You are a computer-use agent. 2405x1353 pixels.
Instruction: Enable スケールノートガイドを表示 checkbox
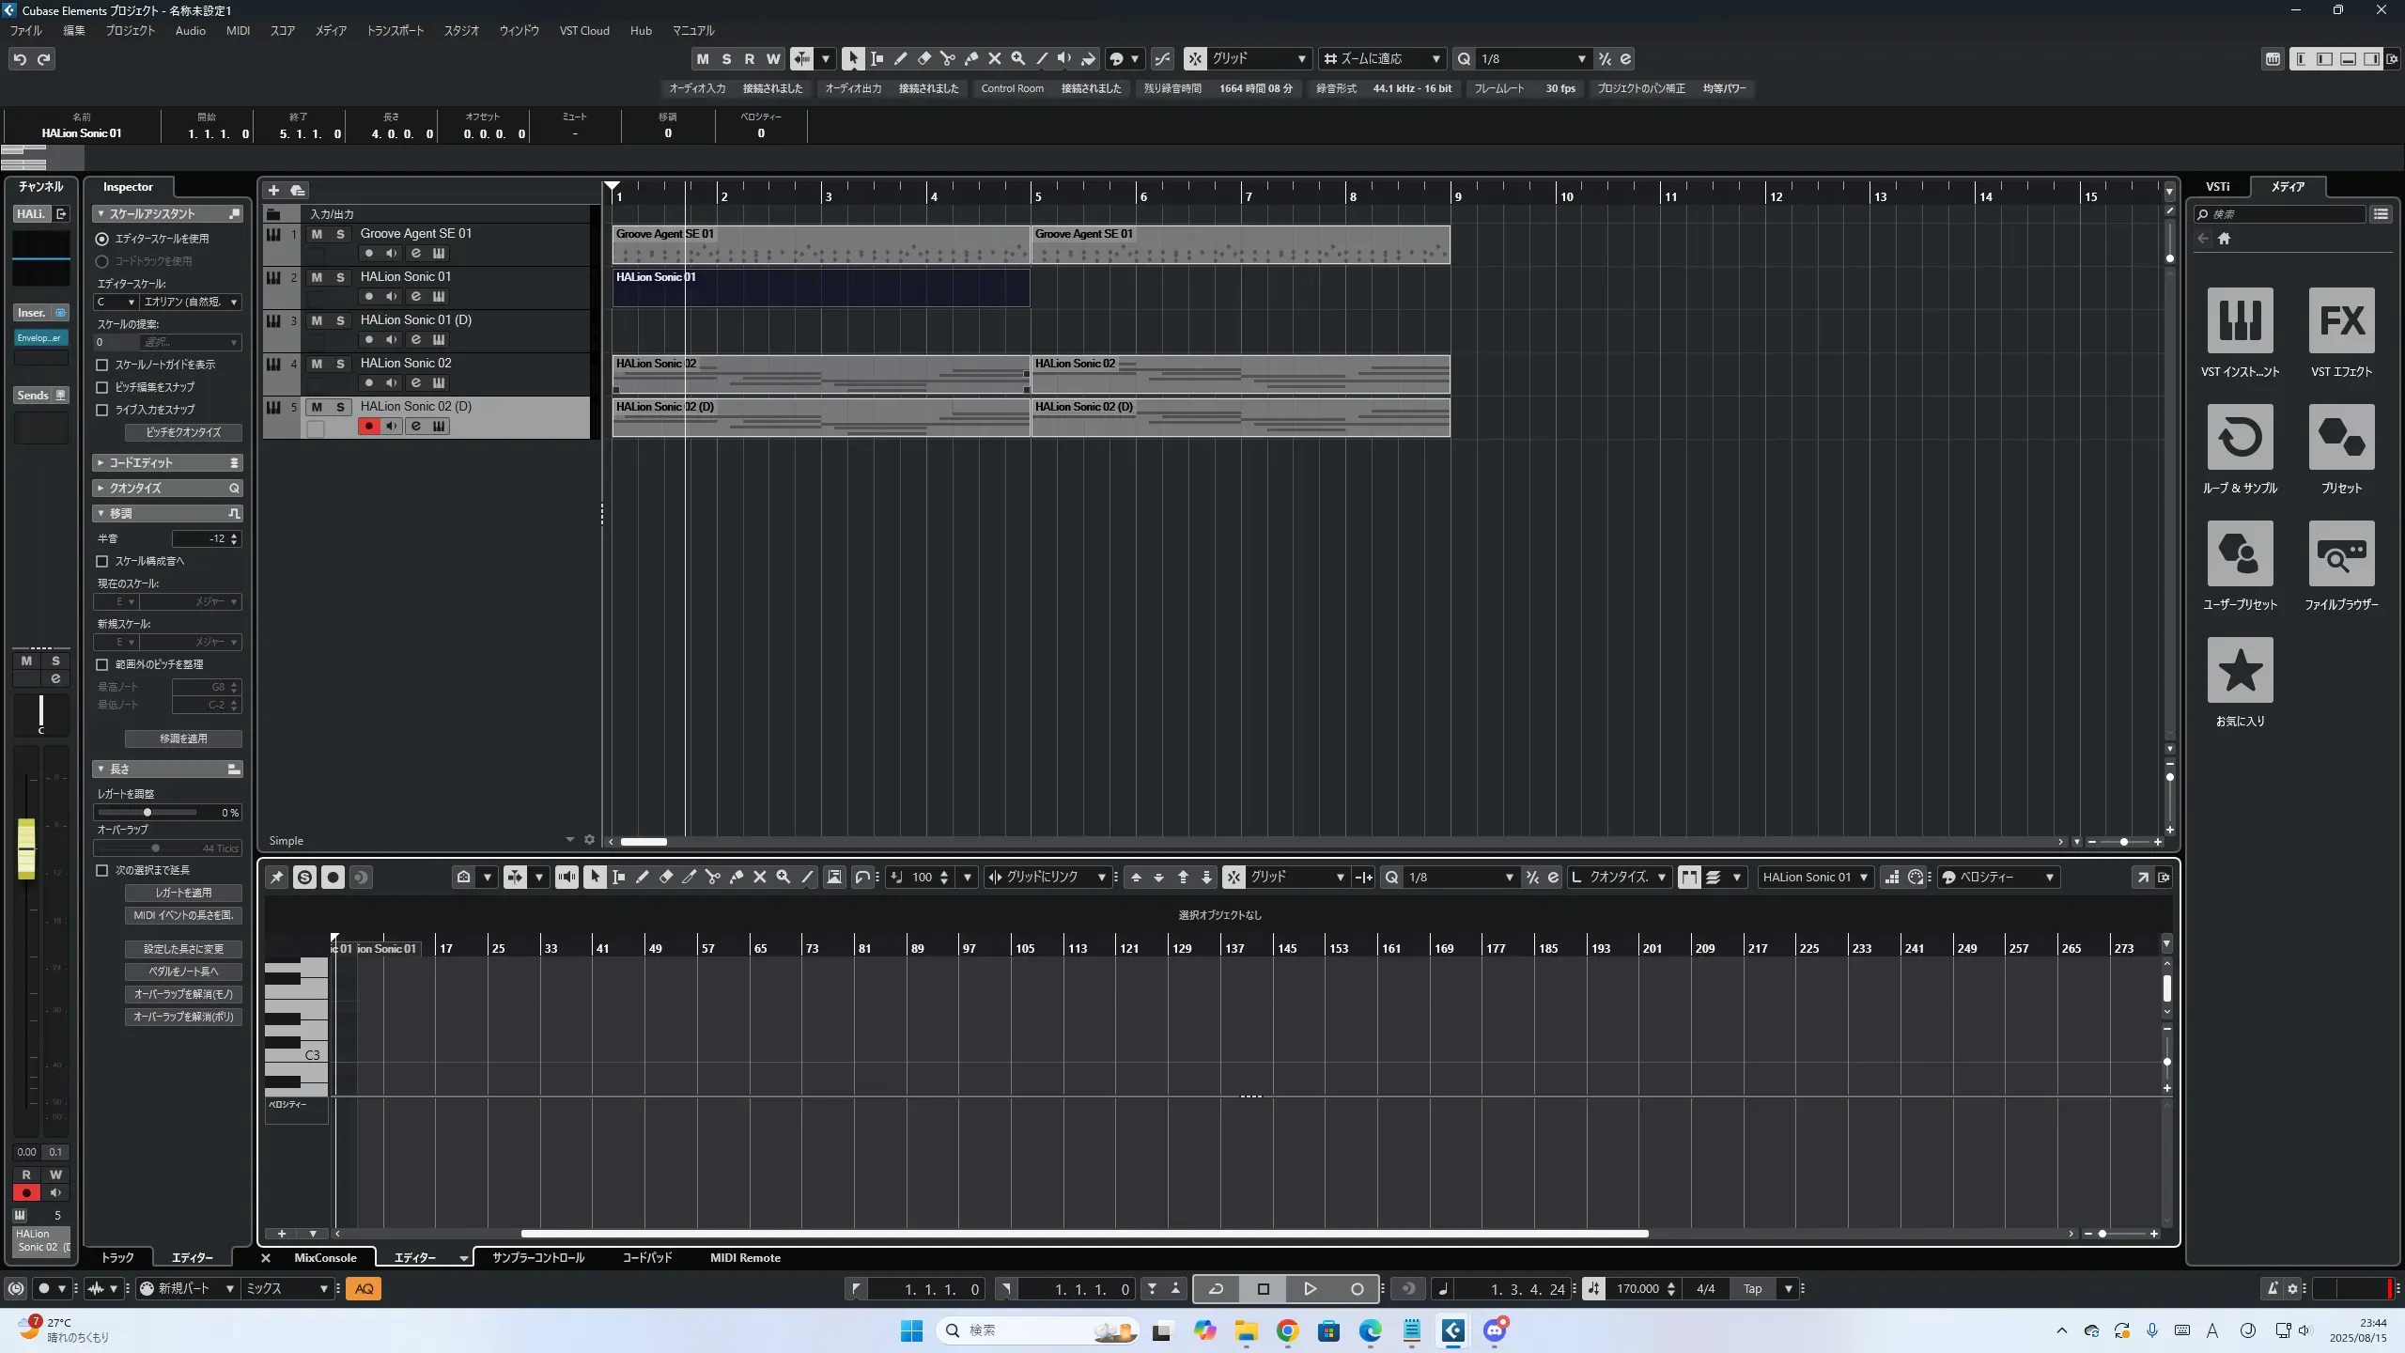point(102,365)
